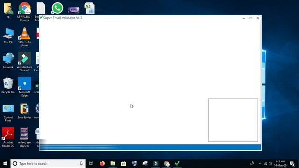Open Control Panel desktop icon
The width and height of the screenshot is (299, 168).
[8, 113]
